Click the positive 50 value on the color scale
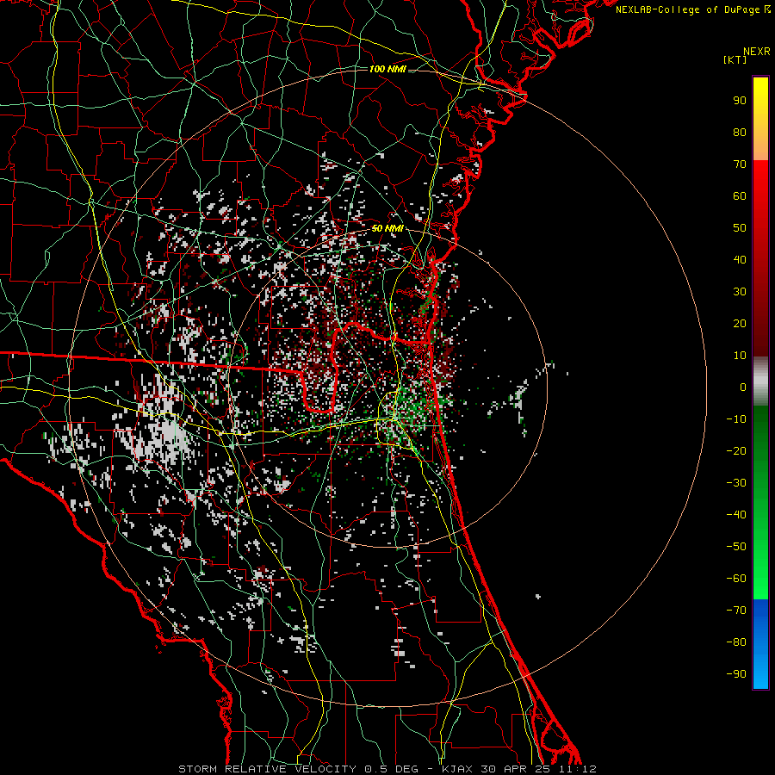Image resolution: width=775 pixels, height=775 pixels. pos(740,228)
